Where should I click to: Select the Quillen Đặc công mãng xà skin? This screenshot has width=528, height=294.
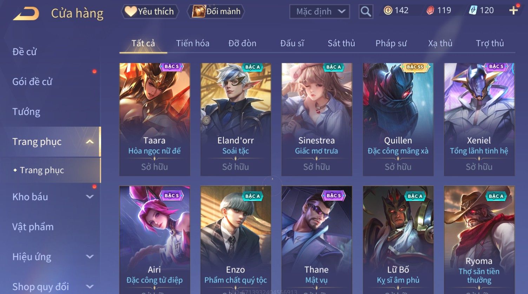[x=398, y=119]
